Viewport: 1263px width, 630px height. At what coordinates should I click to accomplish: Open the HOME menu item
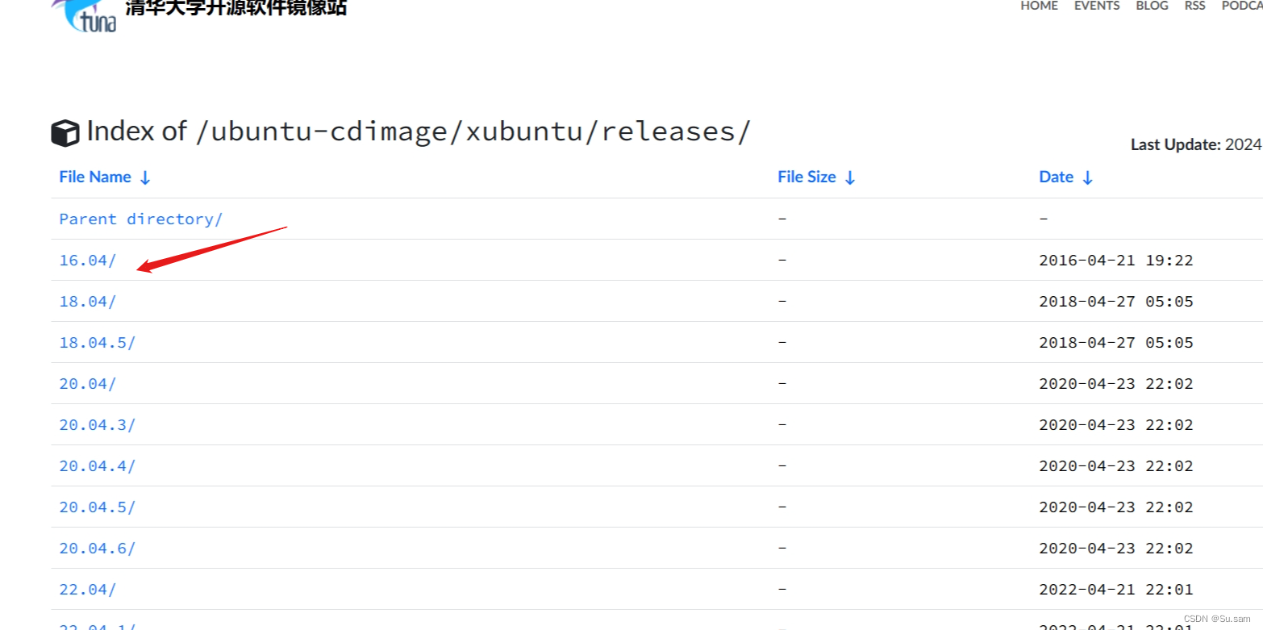[1039, 6]
